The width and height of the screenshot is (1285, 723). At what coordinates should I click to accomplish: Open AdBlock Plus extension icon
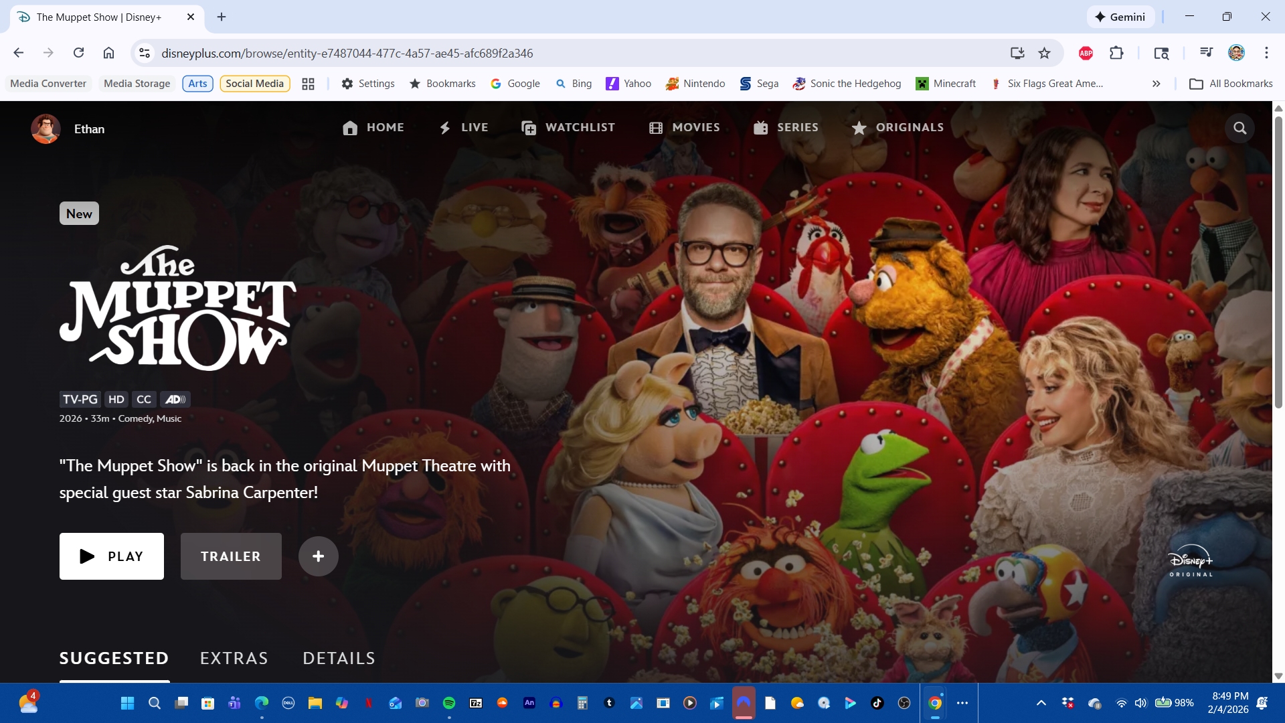coord(1086,53)
